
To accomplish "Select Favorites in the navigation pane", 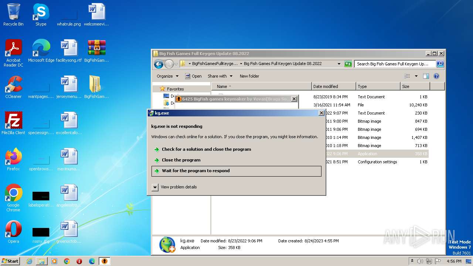I will click(175, 89).
